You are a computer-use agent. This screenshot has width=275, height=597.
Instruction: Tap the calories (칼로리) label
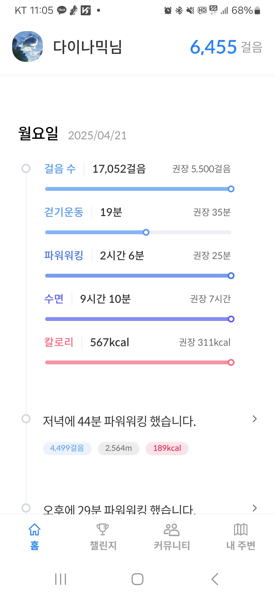point(59,342)
